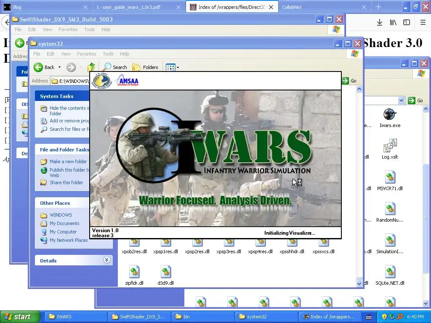Select xpsp1res.dll file label

166,252
